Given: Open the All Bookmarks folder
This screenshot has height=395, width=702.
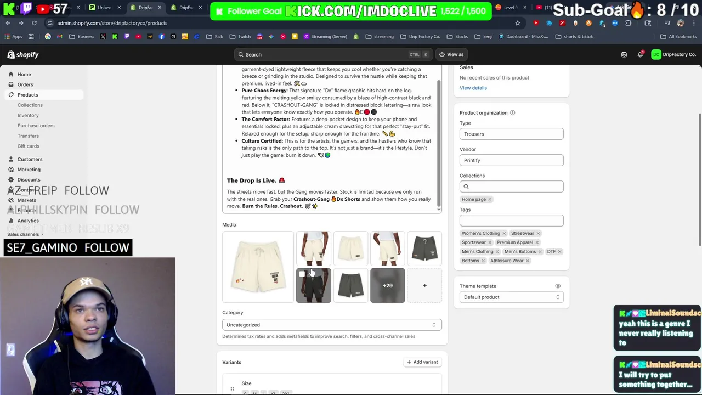Looking at the screenshot, I should [678, 37].
